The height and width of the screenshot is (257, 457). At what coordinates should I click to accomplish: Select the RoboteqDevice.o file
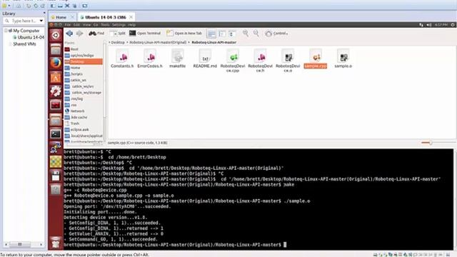tap(288, 61)
